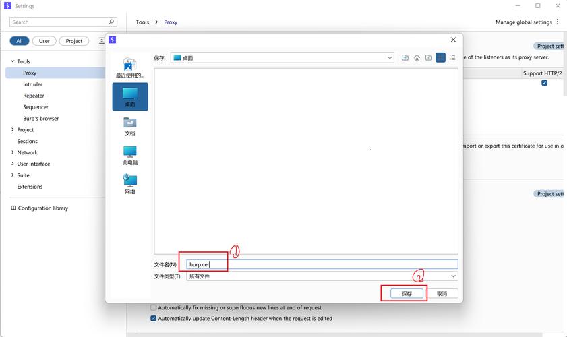Expand the User interface tree node

(x=13, y=163)
